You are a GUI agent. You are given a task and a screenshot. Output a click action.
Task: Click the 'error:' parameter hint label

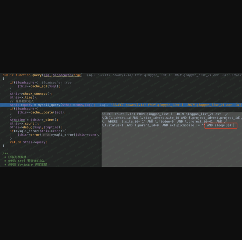point(46,135)
